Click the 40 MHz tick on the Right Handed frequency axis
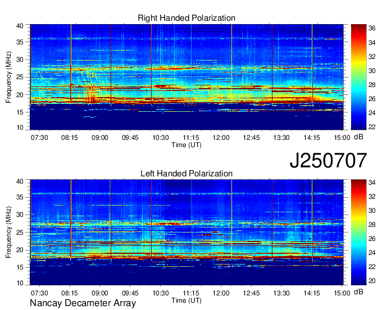The image size is (382, 310). pos(20,26)
